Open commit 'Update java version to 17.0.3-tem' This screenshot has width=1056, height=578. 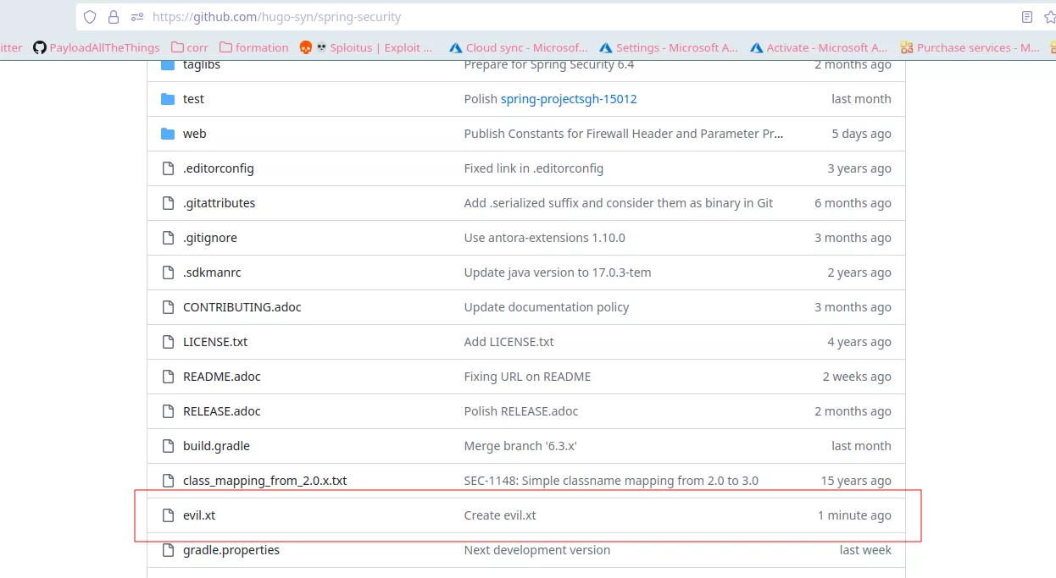pos(558,272)
